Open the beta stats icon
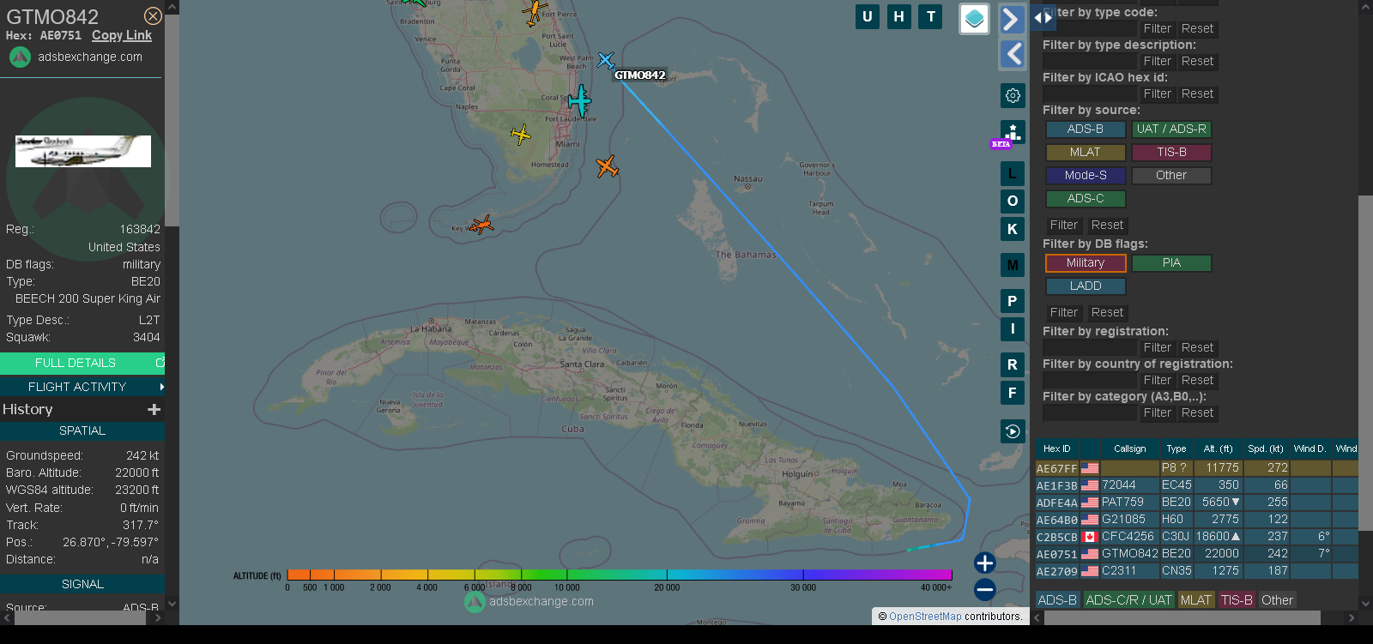The width and height of the screenshot is (1373, 644). point(1011,134)
